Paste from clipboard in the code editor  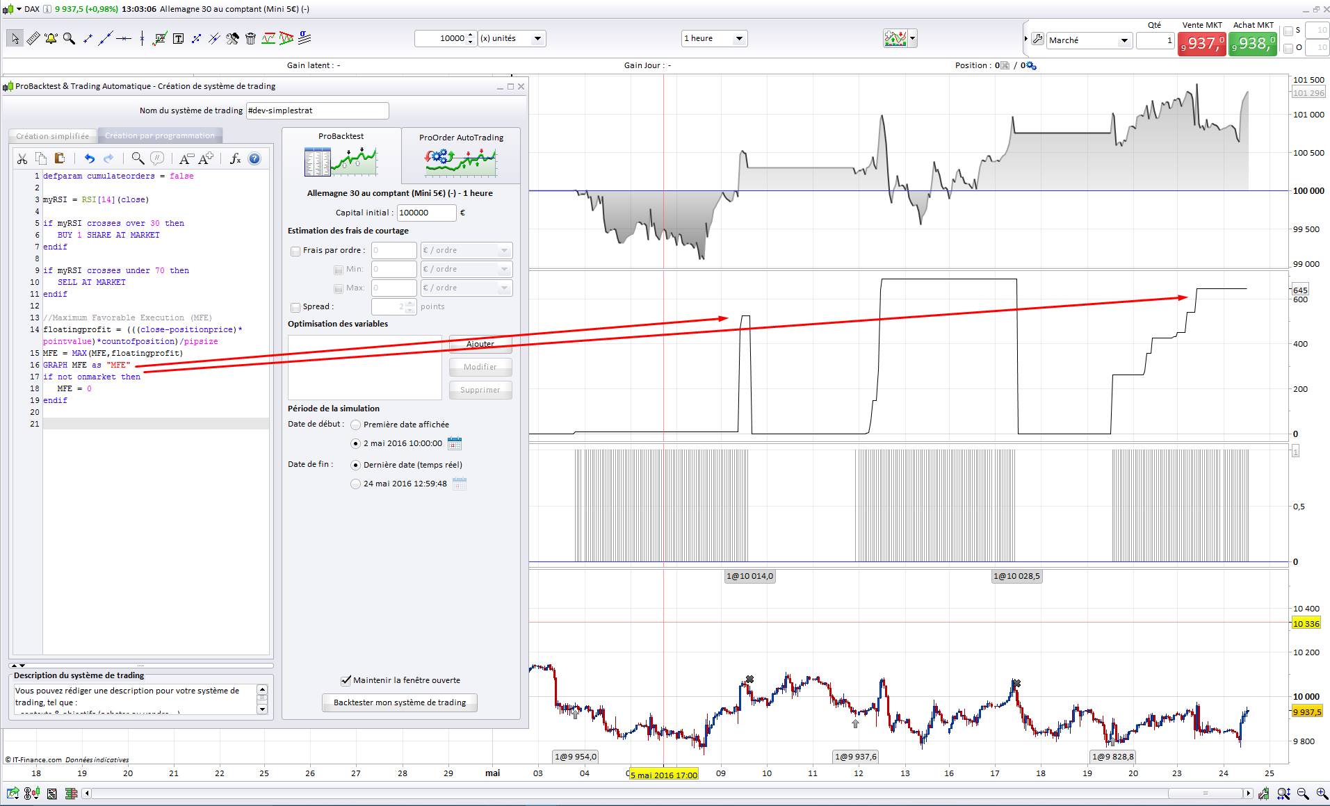60,159
